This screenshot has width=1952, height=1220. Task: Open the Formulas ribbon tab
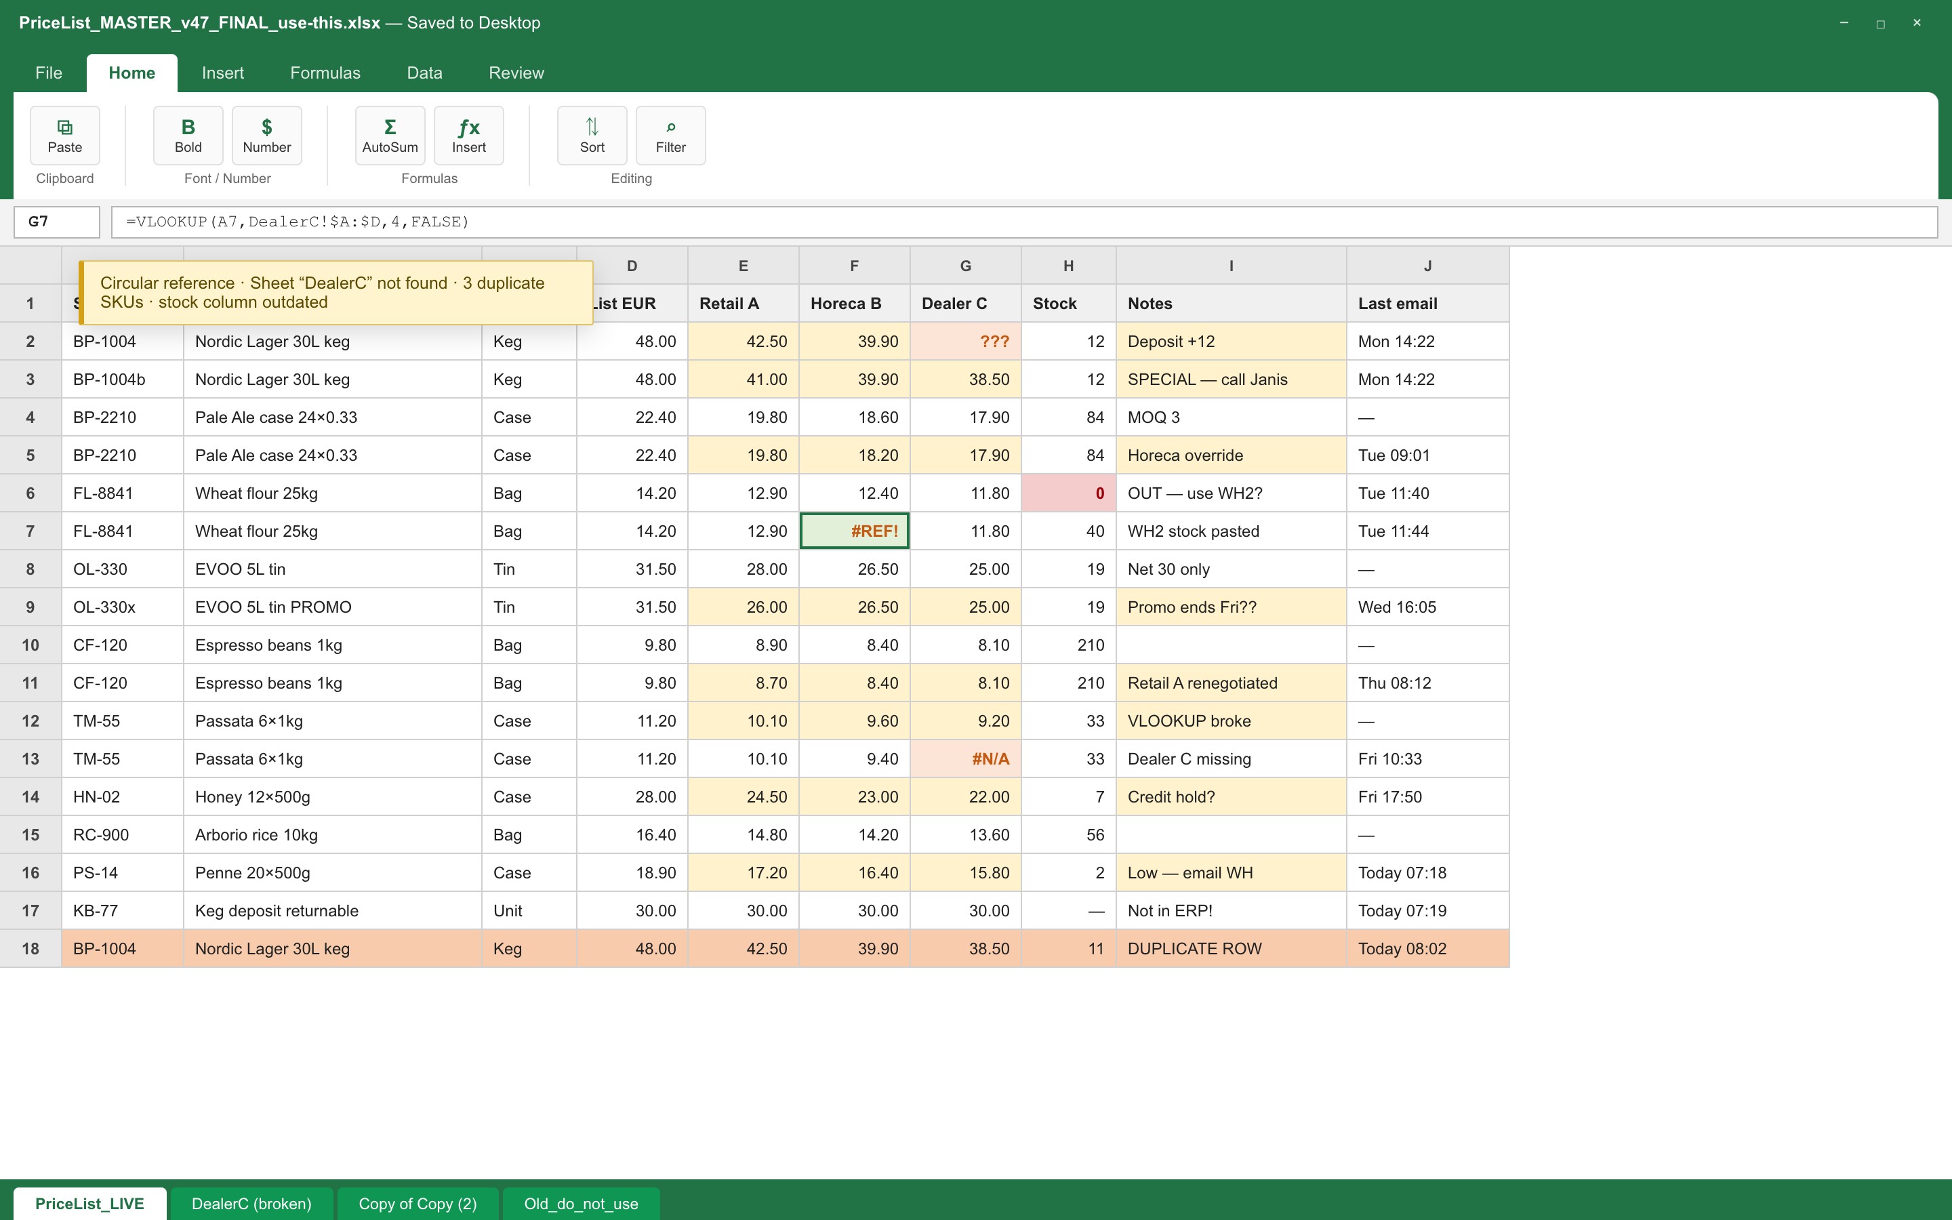pyautogui.click(x=325, y=73)
